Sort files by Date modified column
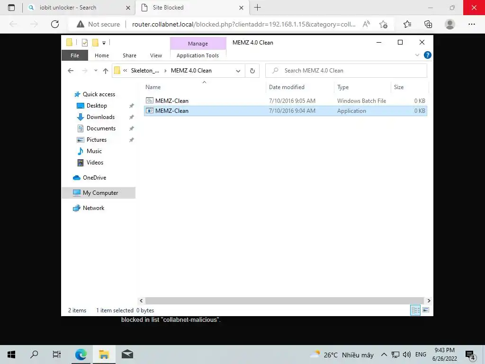This screenshot has width=485, height=364. click(300, 87)
